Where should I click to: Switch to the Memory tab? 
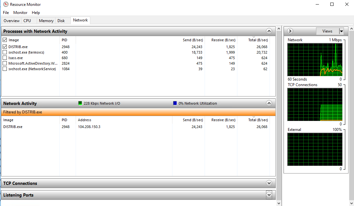[46, 20]
